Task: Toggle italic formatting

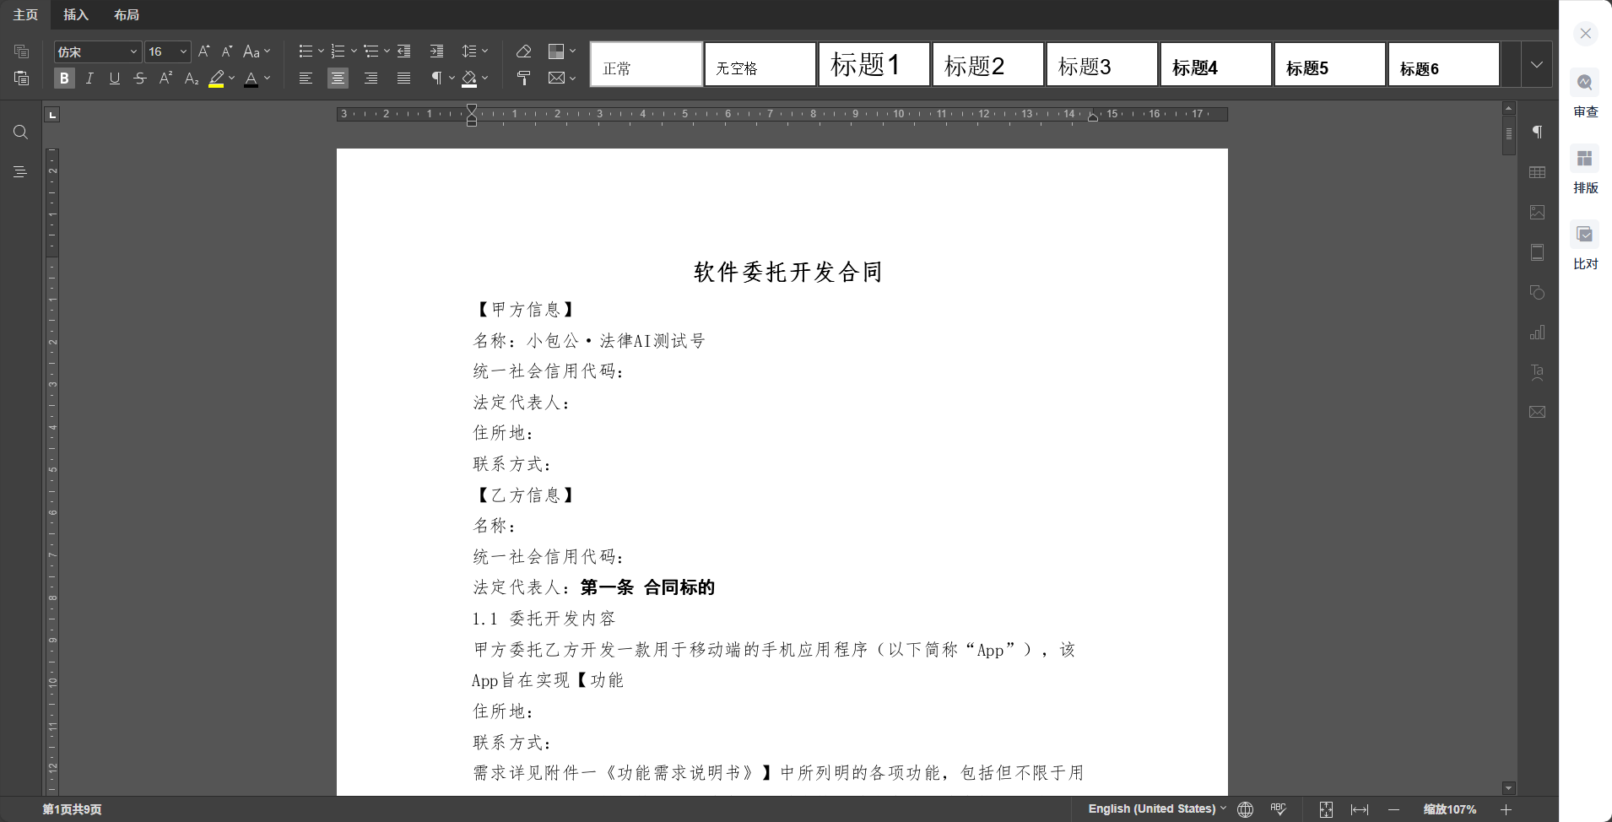Action: [x=89, y=78]
